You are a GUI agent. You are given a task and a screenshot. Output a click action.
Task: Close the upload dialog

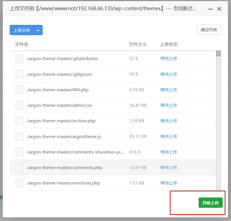point(219,9)
